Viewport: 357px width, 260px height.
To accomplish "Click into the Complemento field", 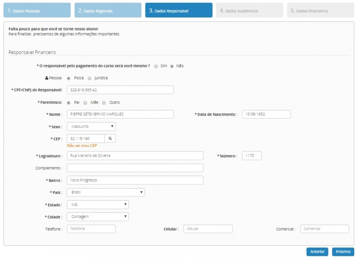I will pyautogui.click(x=135, y=168).
